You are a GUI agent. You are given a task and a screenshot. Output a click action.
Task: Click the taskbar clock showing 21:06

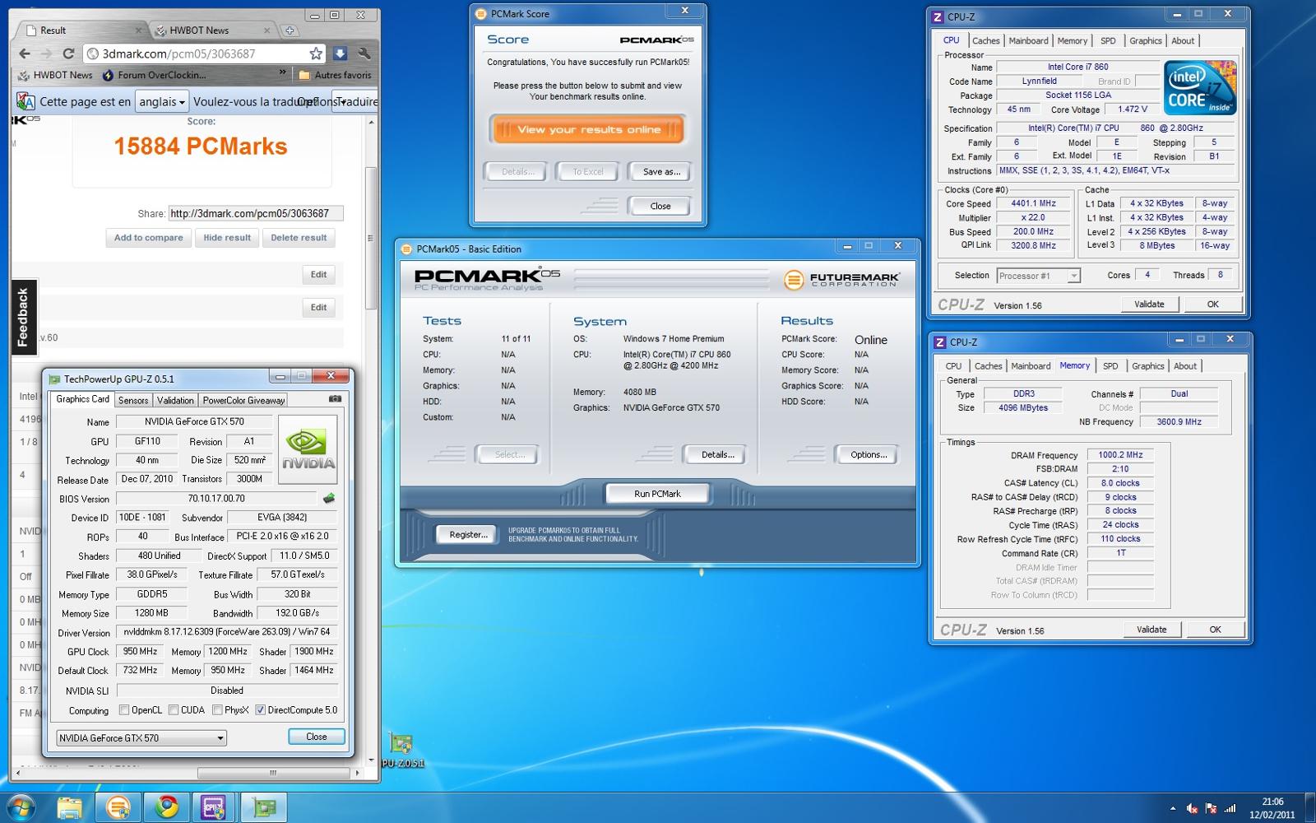[1272, 808]
